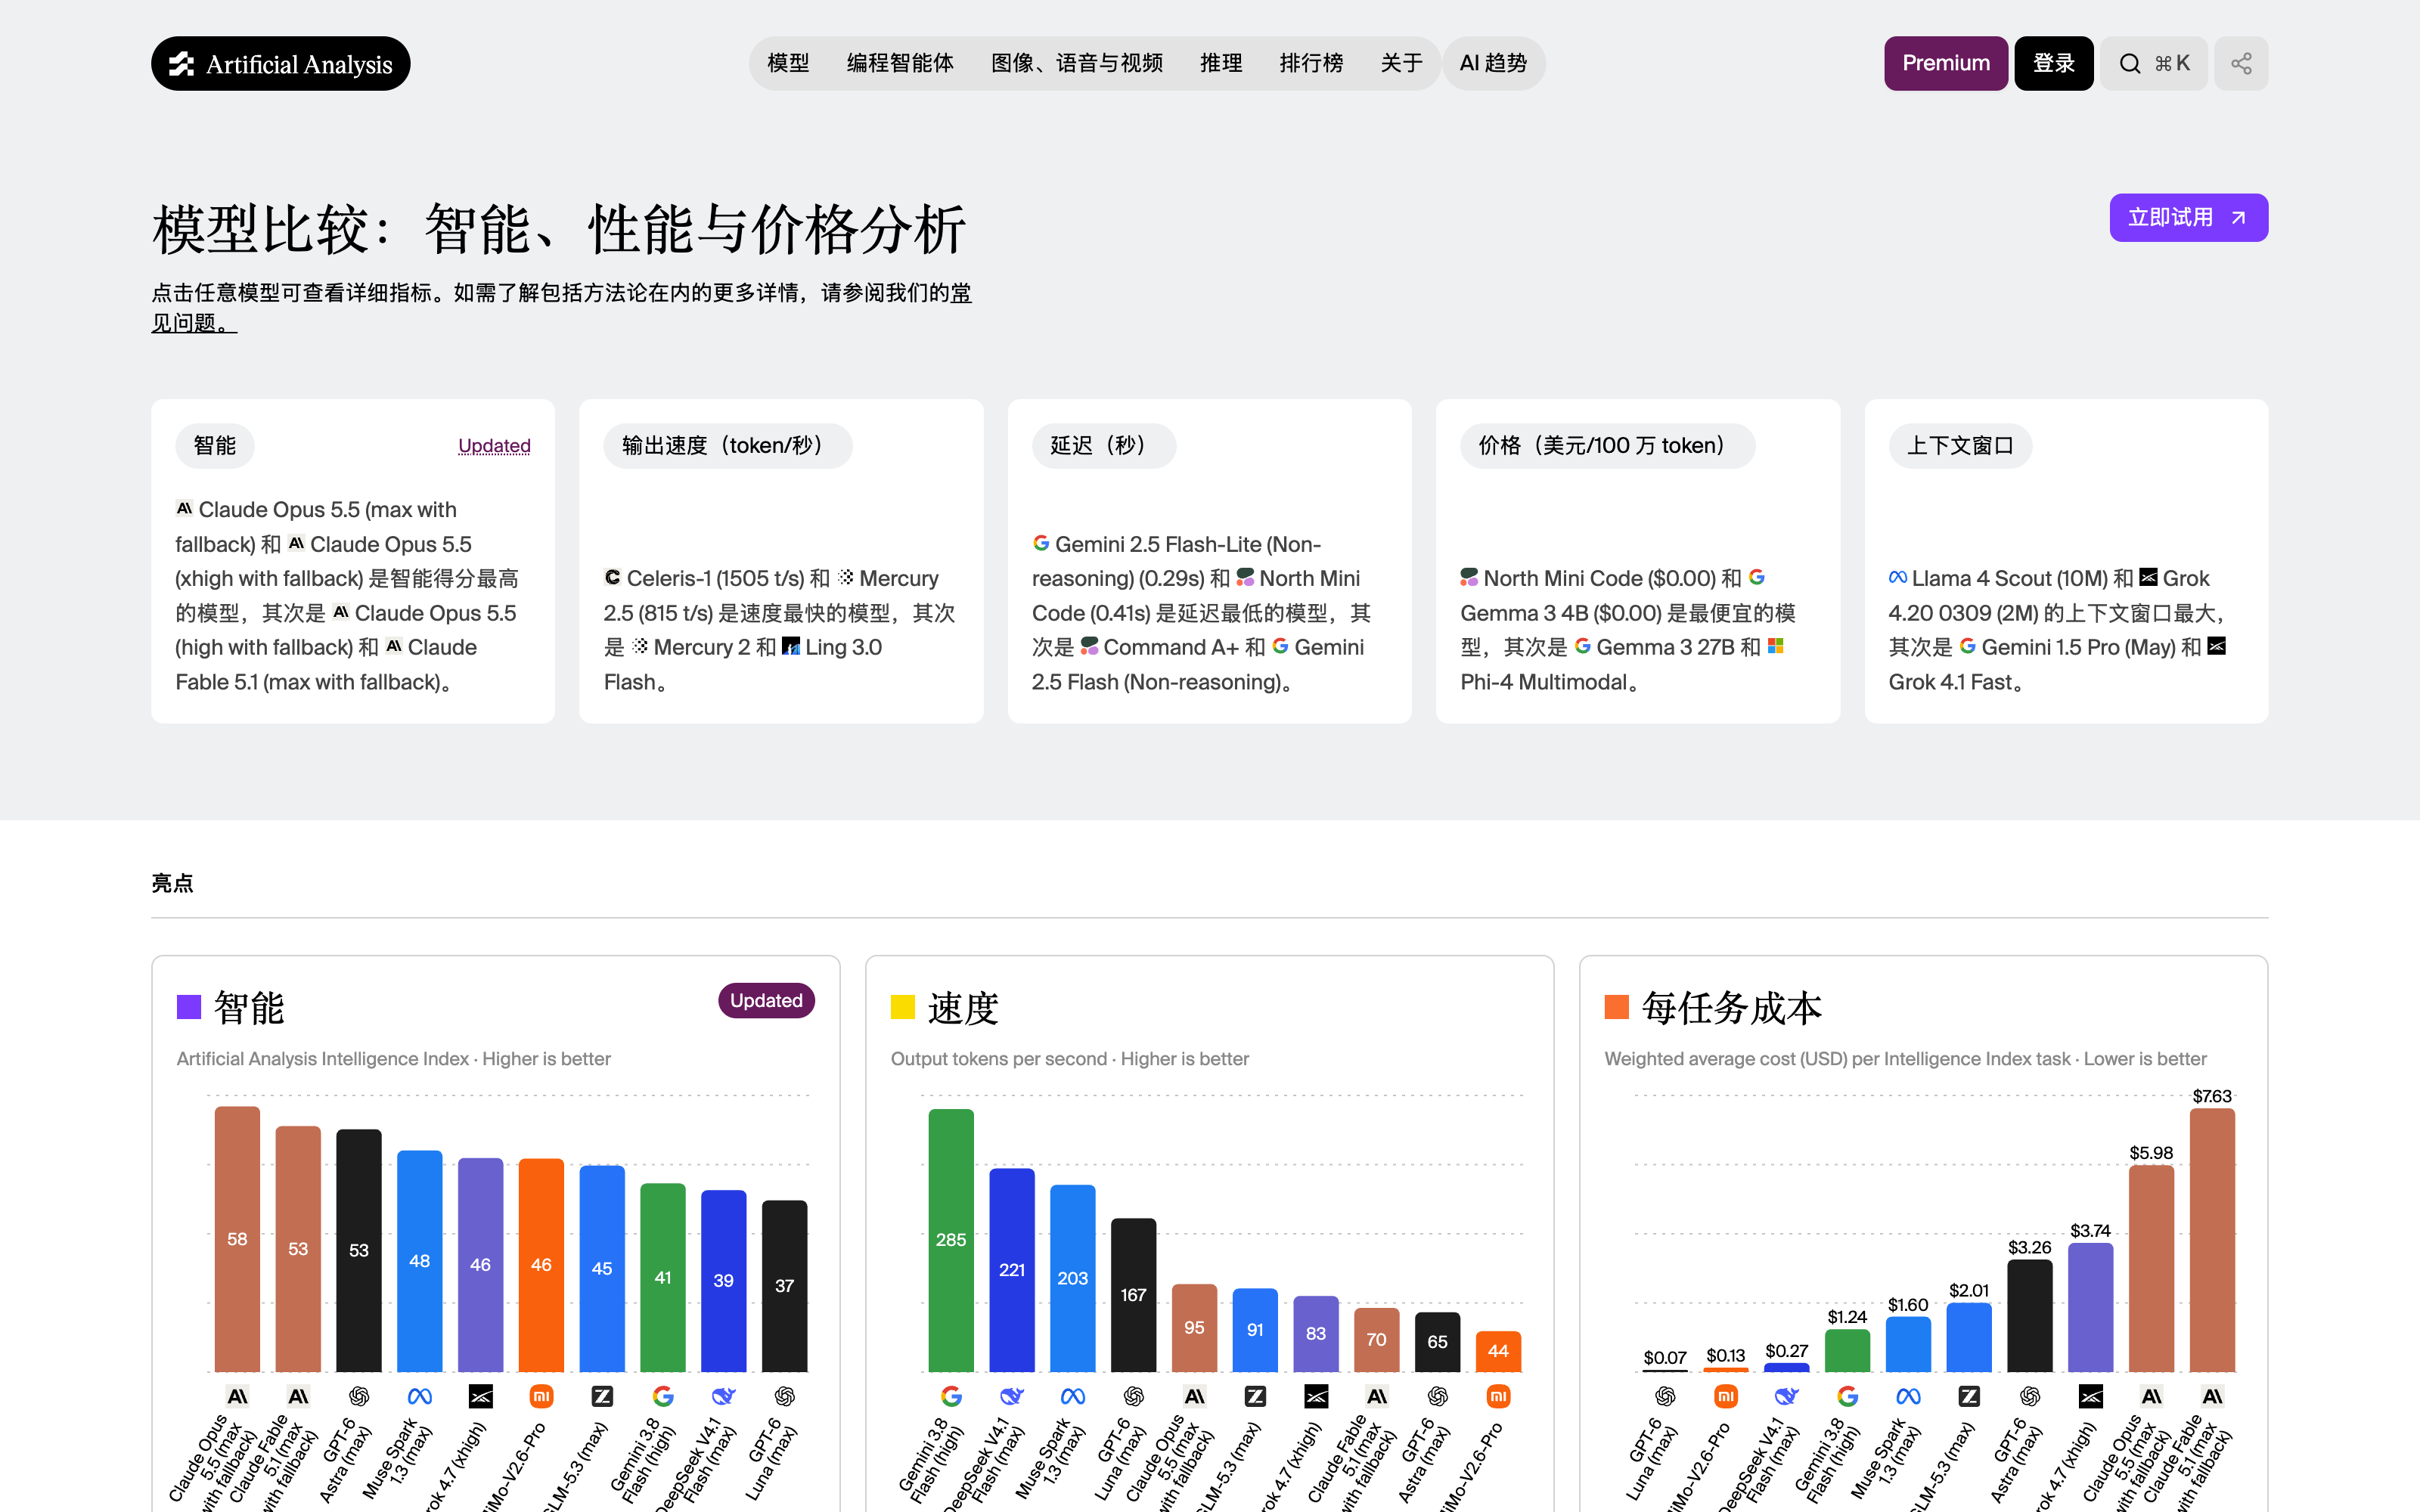
Task: Open the 模型 menu
Action: pos(788,63)
